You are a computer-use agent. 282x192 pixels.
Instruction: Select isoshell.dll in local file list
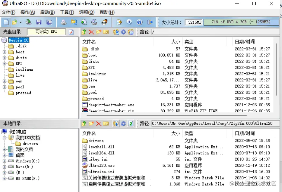tap(101, 147)
